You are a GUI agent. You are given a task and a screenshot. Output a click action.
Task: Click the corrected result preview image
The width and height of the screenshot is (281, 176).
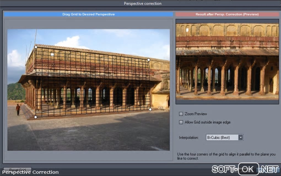click(227, 61)
